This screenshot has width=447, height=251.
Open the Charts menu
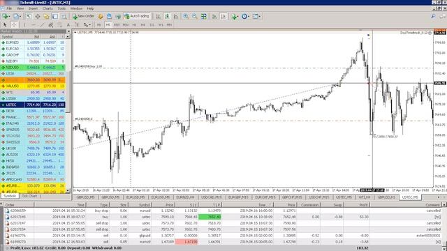coord(47,8)
